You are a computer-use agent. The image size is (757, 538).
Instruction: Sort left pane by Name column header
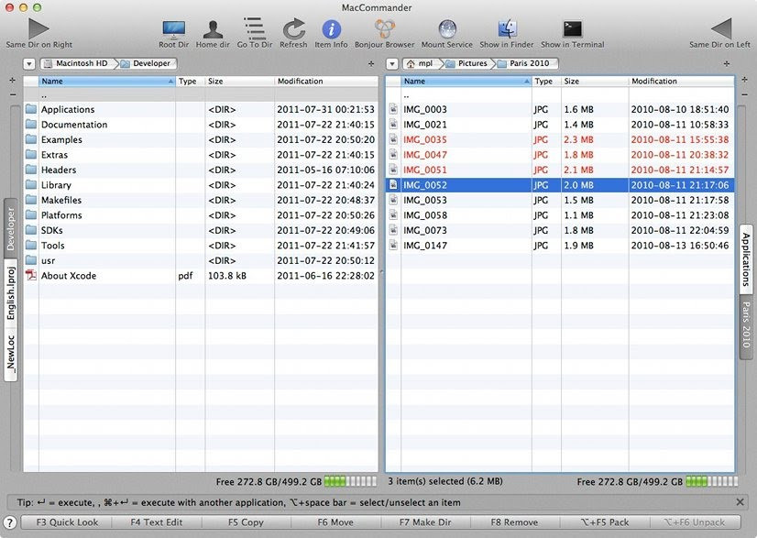pos(106,82)
